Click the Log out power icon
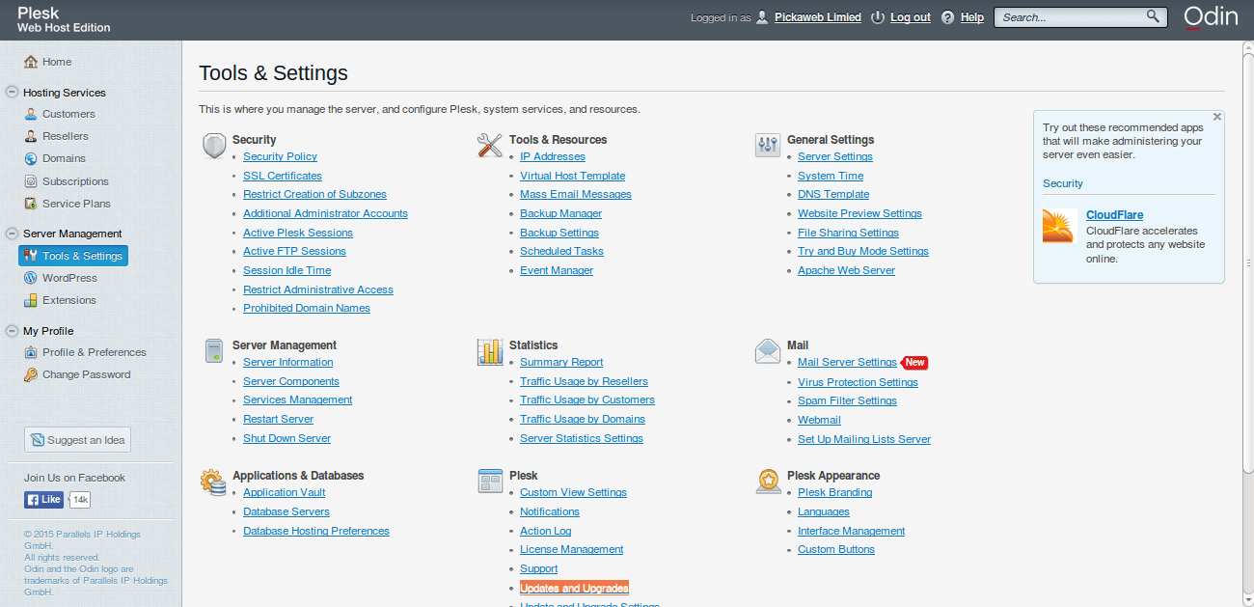This screenshot has width=1254, height=607. pos(878,17)
